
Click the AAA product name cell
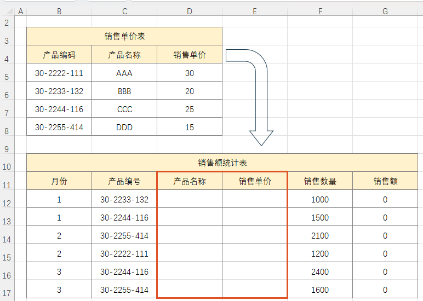tap(124, 73)
